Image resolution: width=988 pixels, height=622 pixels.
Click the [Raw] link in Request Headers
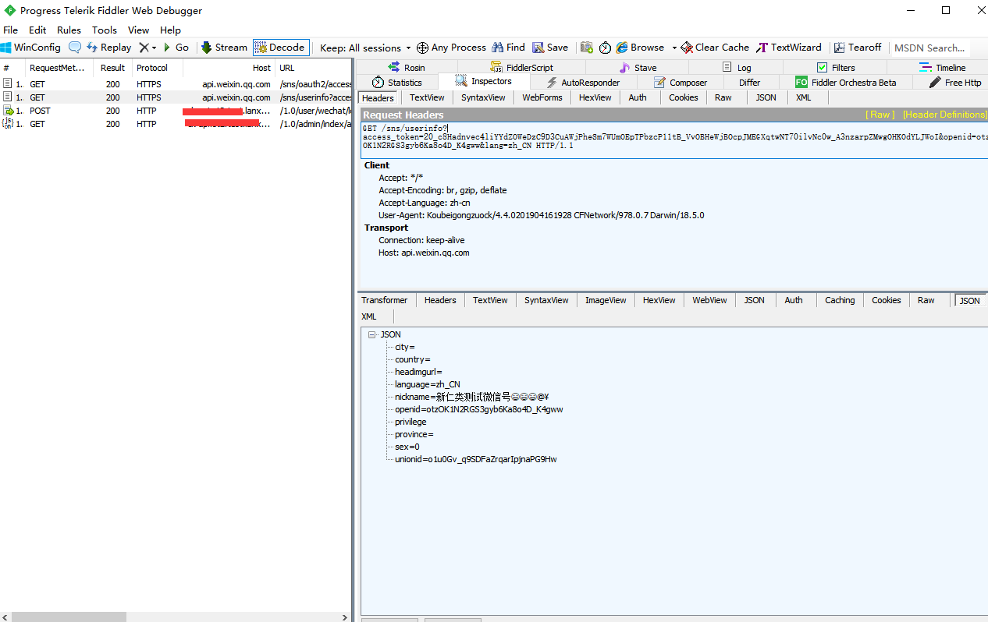[x=881, y=115]
